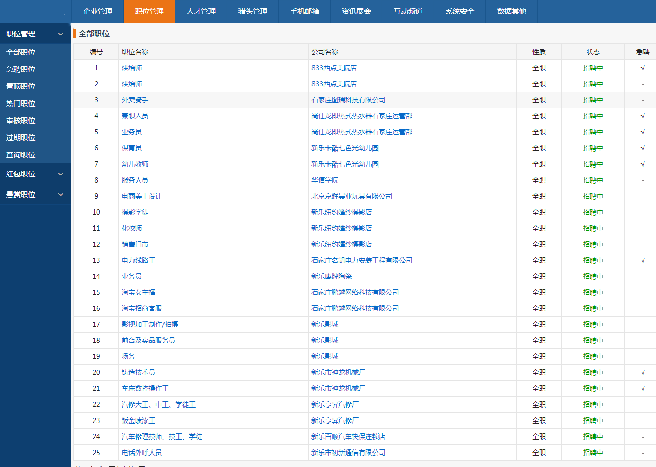Open the 企业管理 top tab
656x467 pixels.
97,11
